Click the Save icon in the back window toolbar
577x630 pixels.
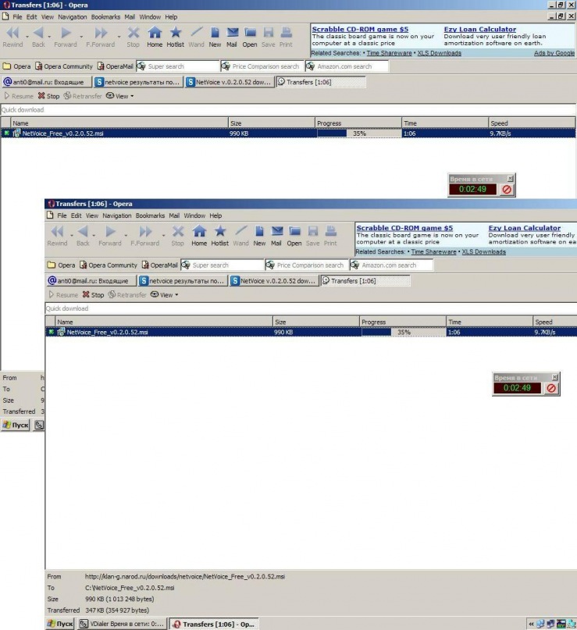(x=268, y=33)
